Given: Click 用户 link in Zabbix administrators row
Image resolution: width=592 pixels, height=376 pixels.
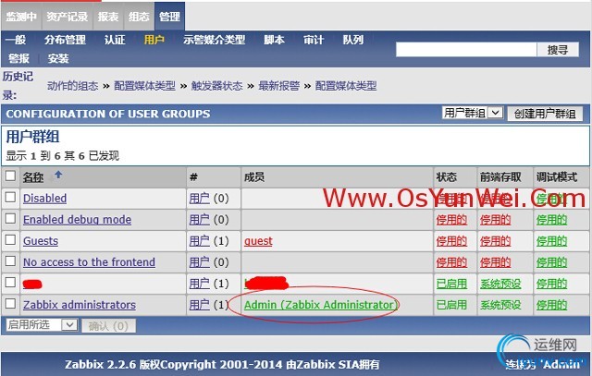Looking at the screenshot, I should click(x=200, y=305).
